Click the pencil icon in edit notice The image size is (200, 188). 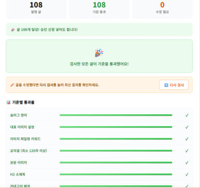click(12, 85)
